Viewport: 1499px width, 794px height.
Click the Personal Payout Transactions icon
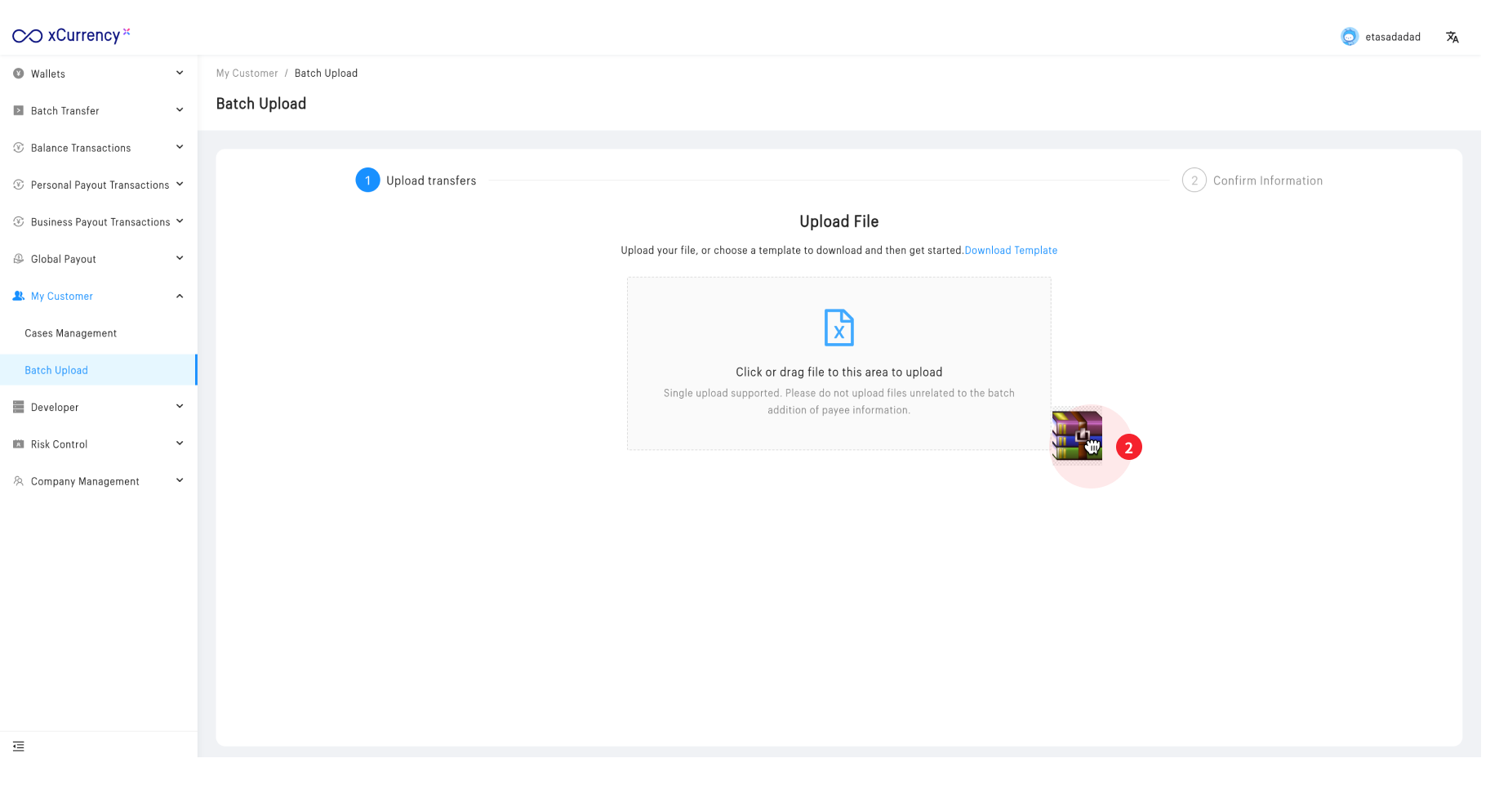pos(18,185)
